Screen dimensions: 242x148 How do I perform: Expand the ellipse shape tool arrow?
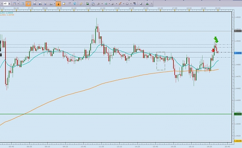131,4
